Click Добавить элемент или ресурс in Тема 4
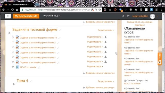 tap(98, 88)
